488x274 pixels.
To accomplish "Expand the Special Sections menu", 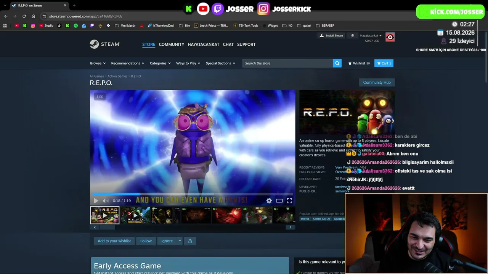I will coord(220,63).
